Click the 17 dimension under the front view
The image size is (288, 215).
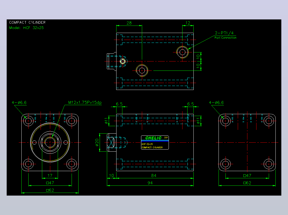pyautogui.click(x=50, y=175)
